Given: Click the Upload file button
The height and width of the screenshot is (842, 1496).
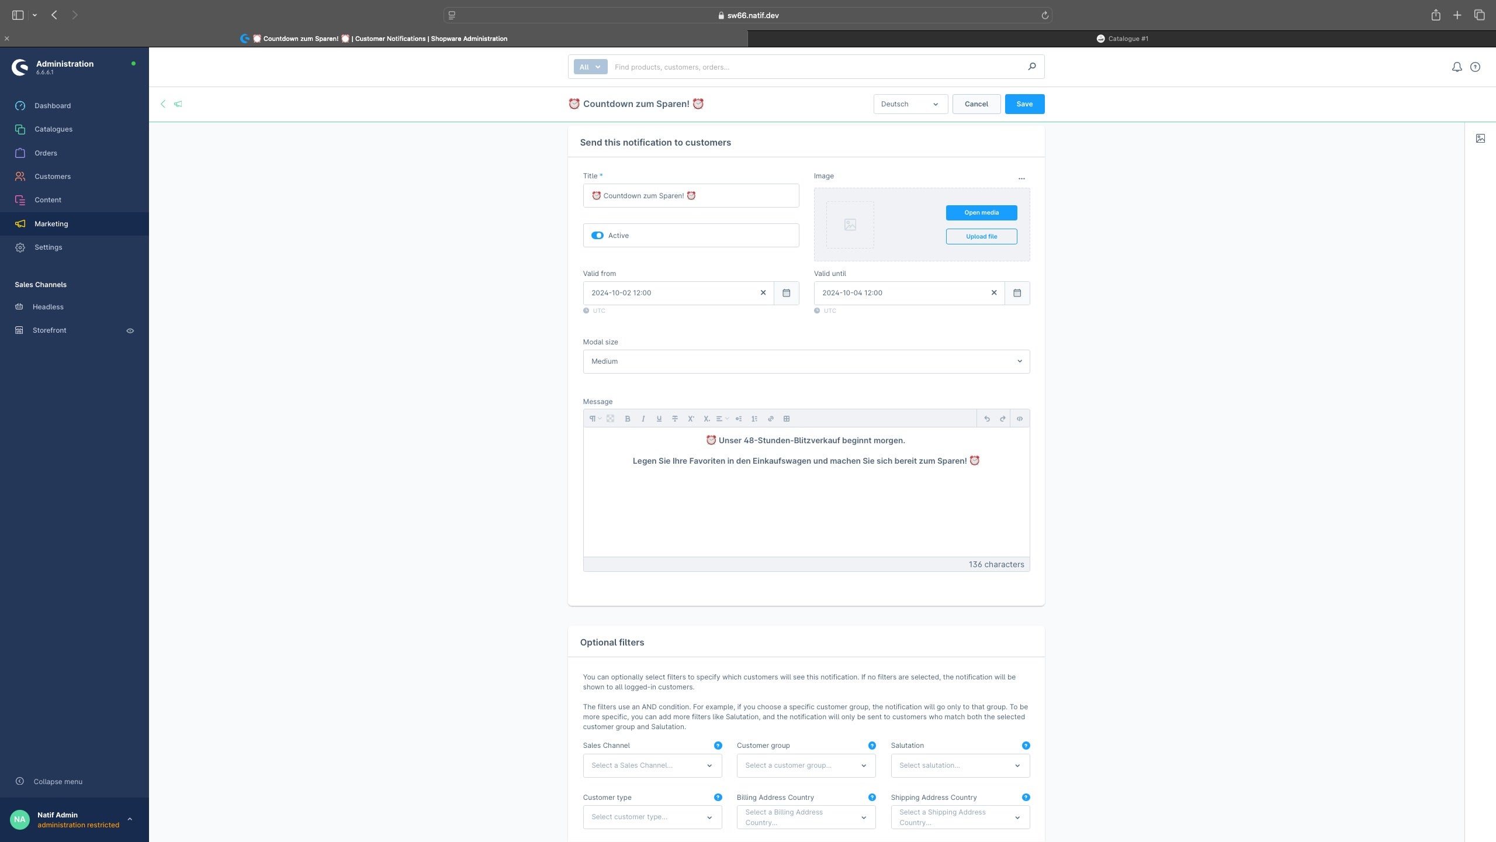Looking at the screenshot, I should 980,236.
